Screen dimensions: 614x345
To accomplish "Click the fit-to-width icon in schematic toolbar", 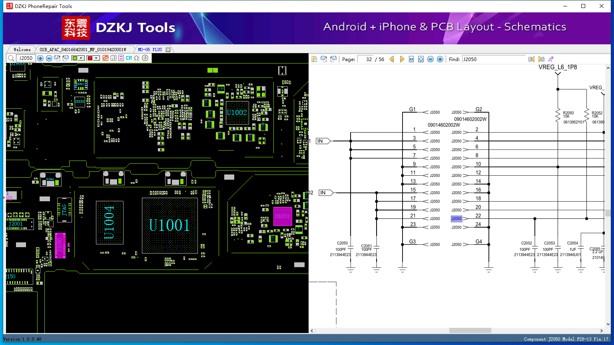I will [411, 59].
